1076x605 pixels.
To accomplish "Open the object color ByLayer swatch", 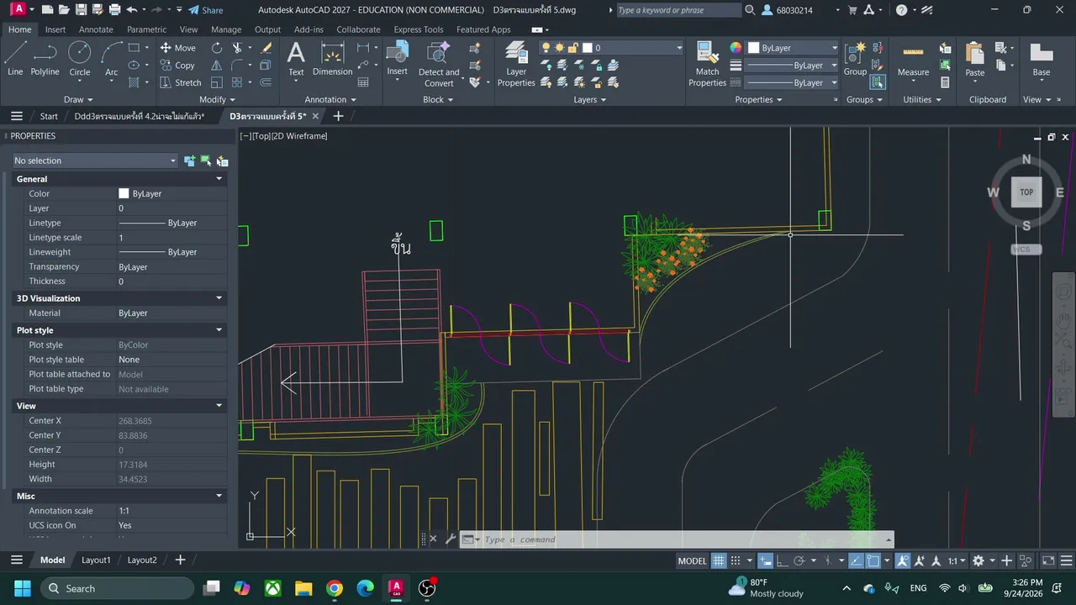I will click(x=794, y=48).
